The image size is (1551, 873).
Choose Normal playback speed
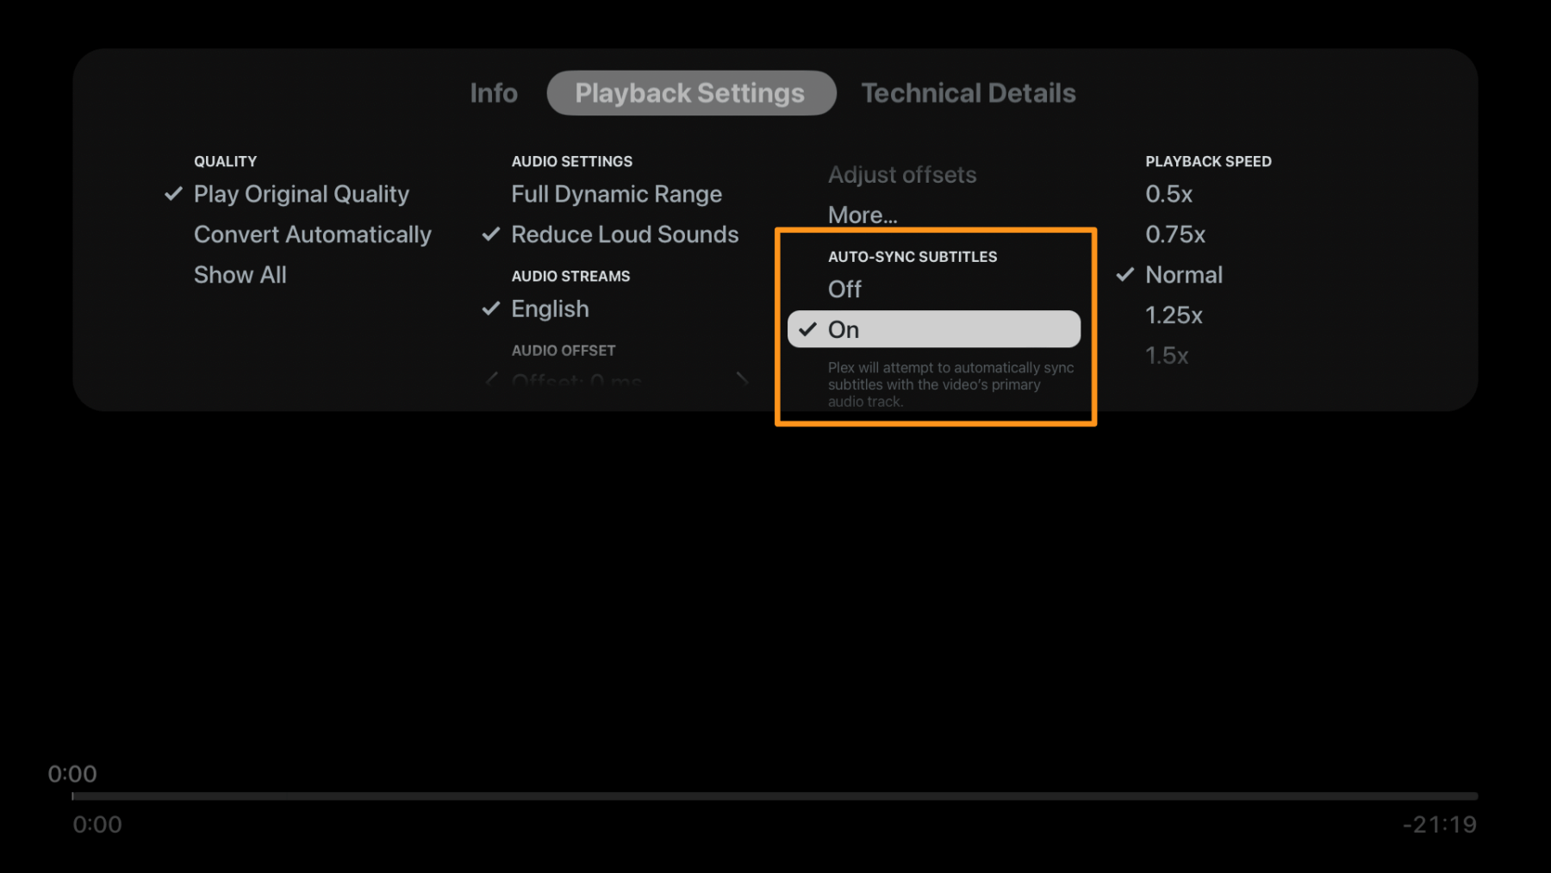point(1183,274)
